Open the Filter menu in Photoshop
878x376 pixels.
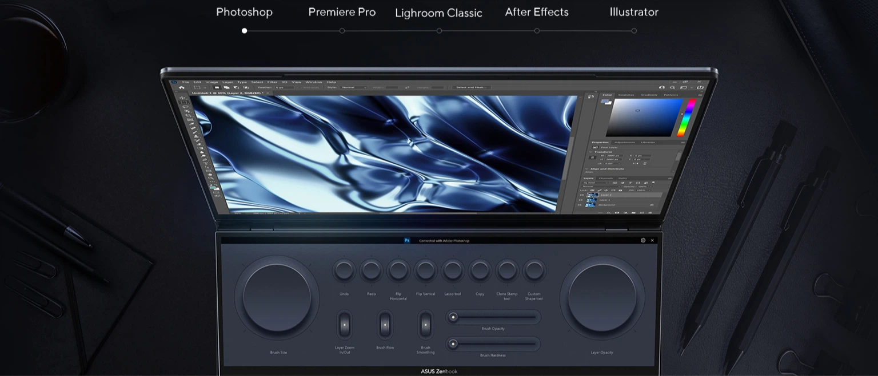(272, 82)
